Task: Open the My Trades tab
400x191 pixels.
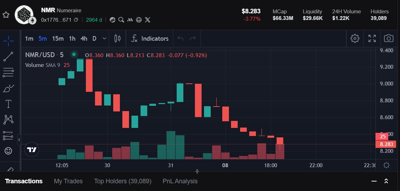Action: point(68,181)
